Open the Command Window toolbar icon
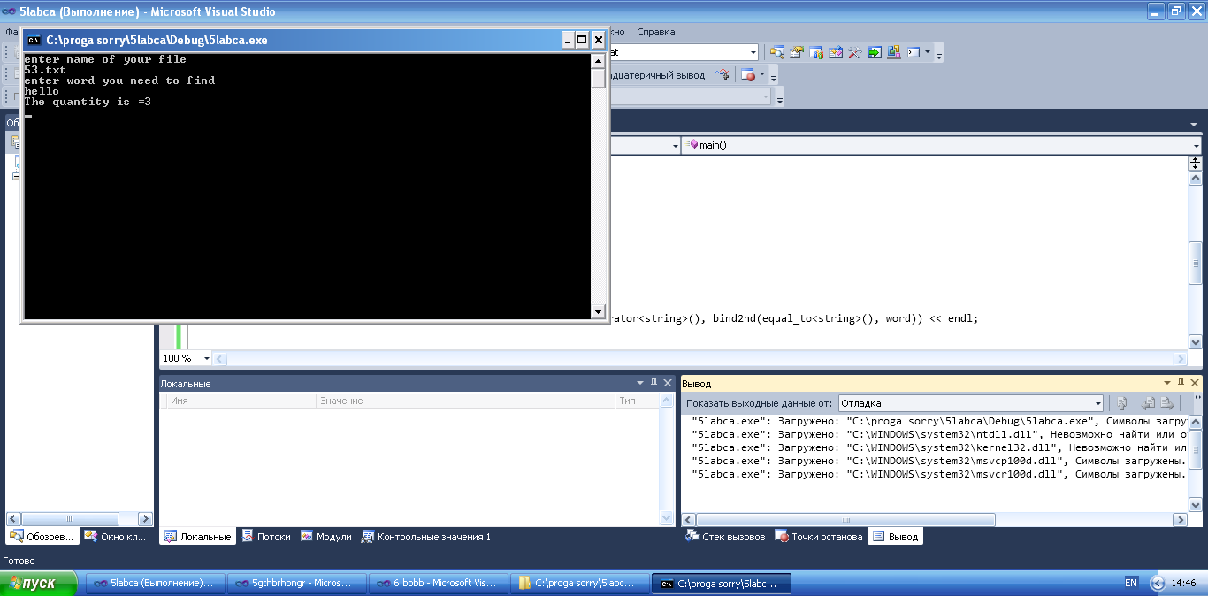The height and width of the screenshot is (596, 1208). 914,52
